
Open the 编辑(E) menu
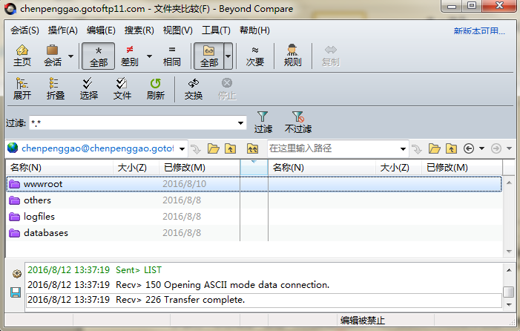point(101,30)
